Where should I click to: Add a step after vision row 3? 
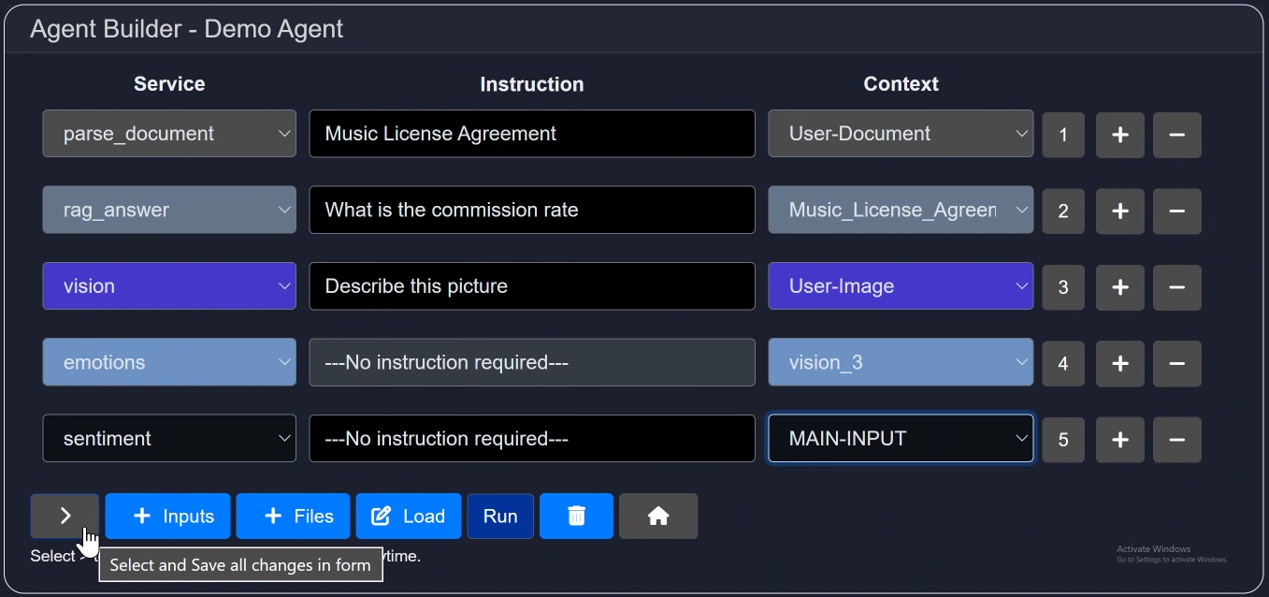(1119, 286)
